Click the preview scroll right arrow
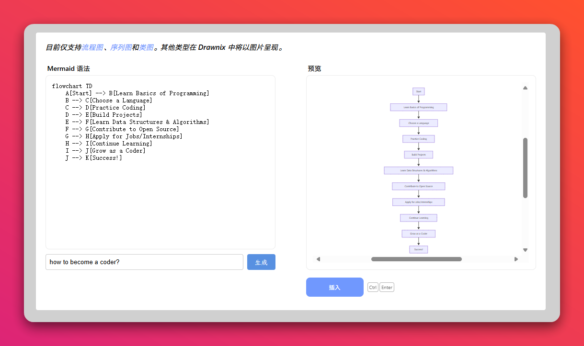 516,259
